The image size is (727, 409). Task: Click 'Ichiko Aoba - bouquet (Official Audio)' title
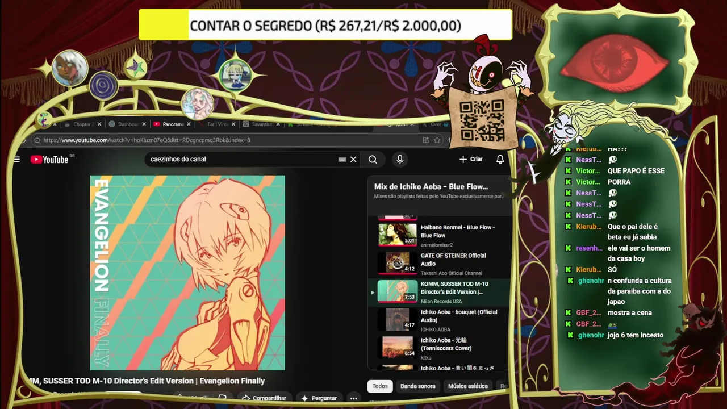(459, 316)
